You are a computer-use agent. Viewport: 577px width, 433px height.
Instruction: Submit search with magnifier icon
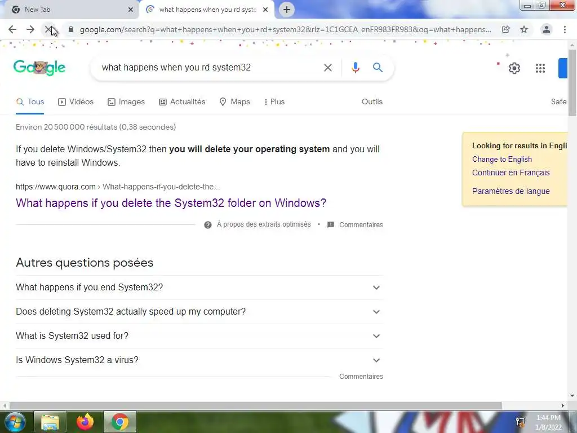click(x=378, y=68)
